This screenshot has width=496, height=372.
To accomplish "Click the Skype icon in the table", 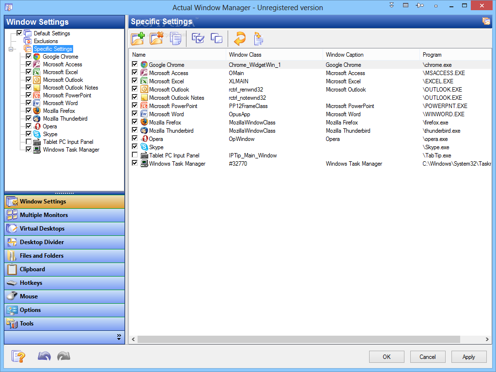I will coord(144,147).
